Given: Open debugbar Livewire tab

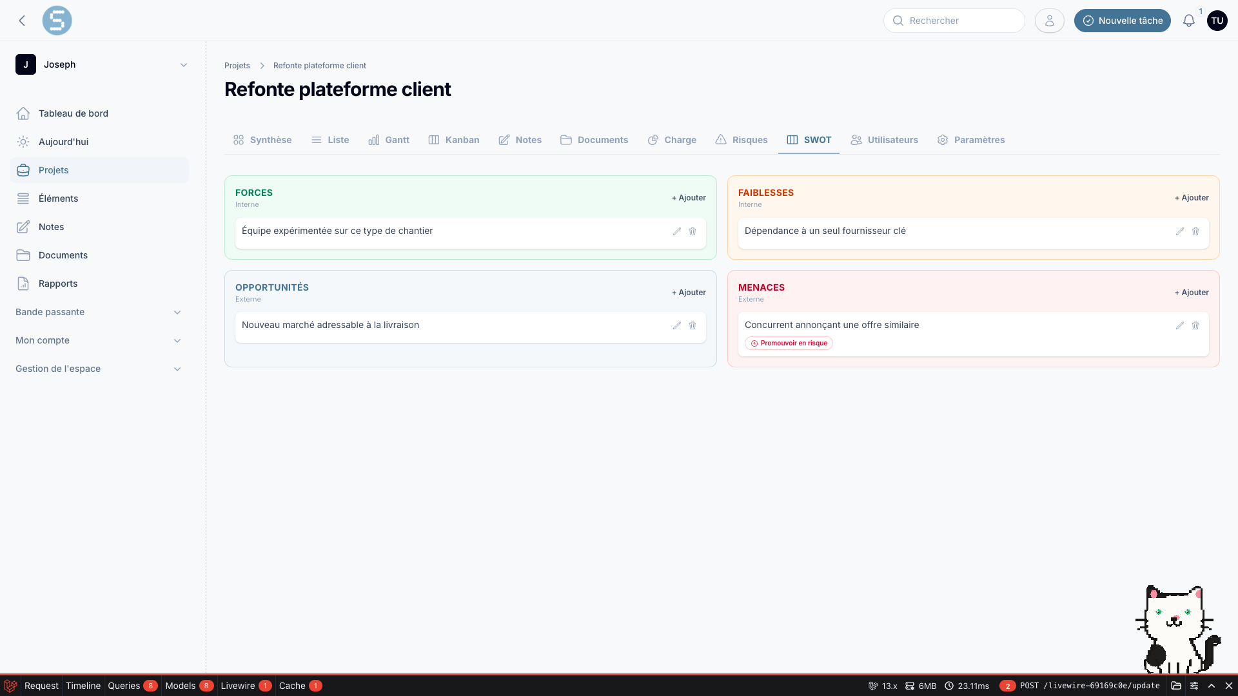Looking at the screenshot, I should click(x=246, y=686).
